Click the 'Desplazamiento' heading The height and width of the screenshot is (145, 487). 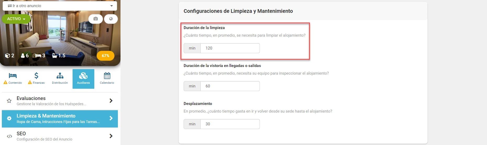coord(198,104)
